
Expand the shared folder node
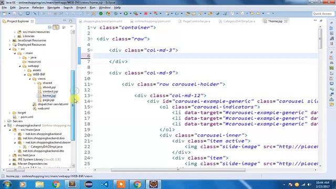[35, 83]
